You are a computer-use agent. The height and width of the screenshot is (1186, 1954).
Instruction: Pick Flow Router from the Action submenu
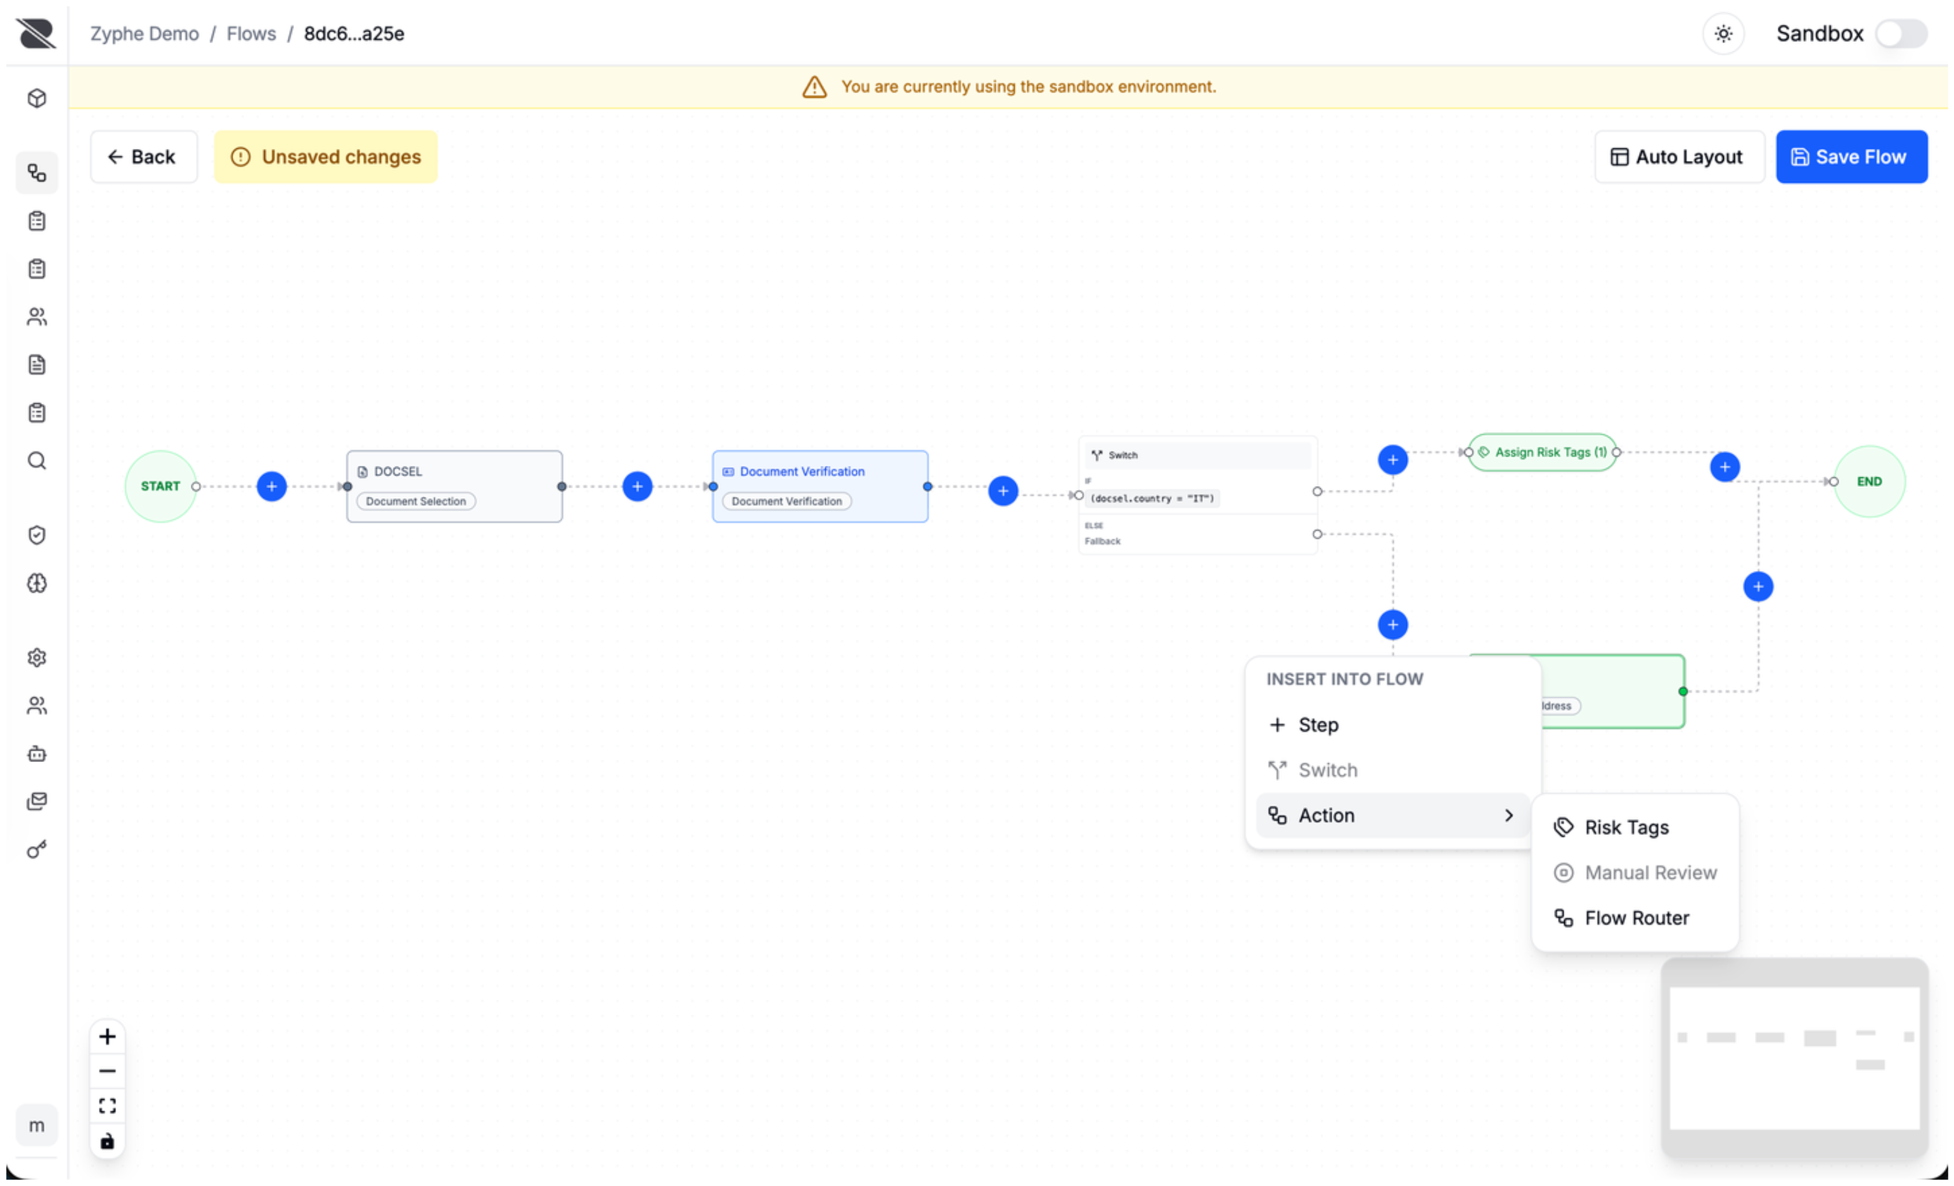point(1635,918)
